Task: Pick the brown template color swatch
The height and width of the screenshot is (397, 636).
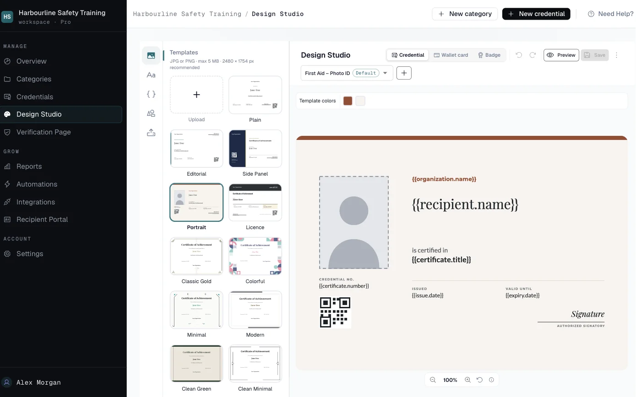Action: (348, 101)
